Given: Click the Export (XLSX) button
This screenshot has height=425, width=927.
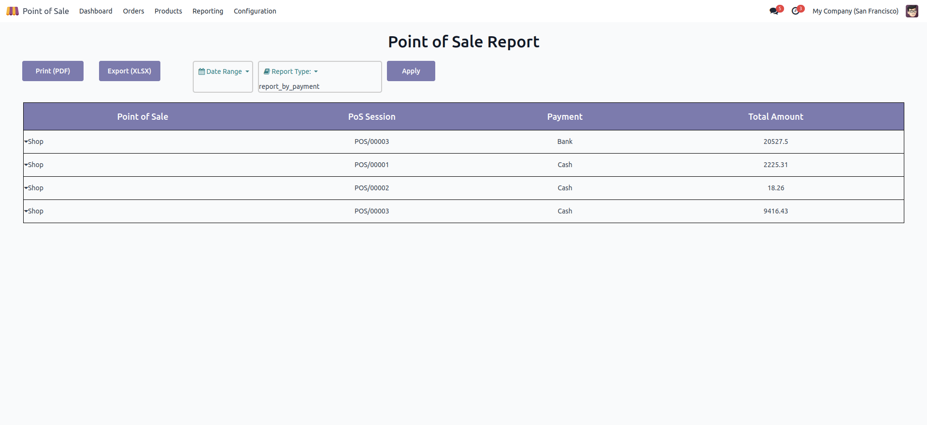Looking at the screenshot, I should tap(129, 71).
